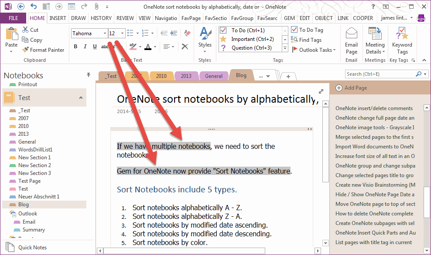The width and height of the screenshot is (431, 255).
Task: Attach a file with the paperclip icon
Action: (x=96, y=7)
